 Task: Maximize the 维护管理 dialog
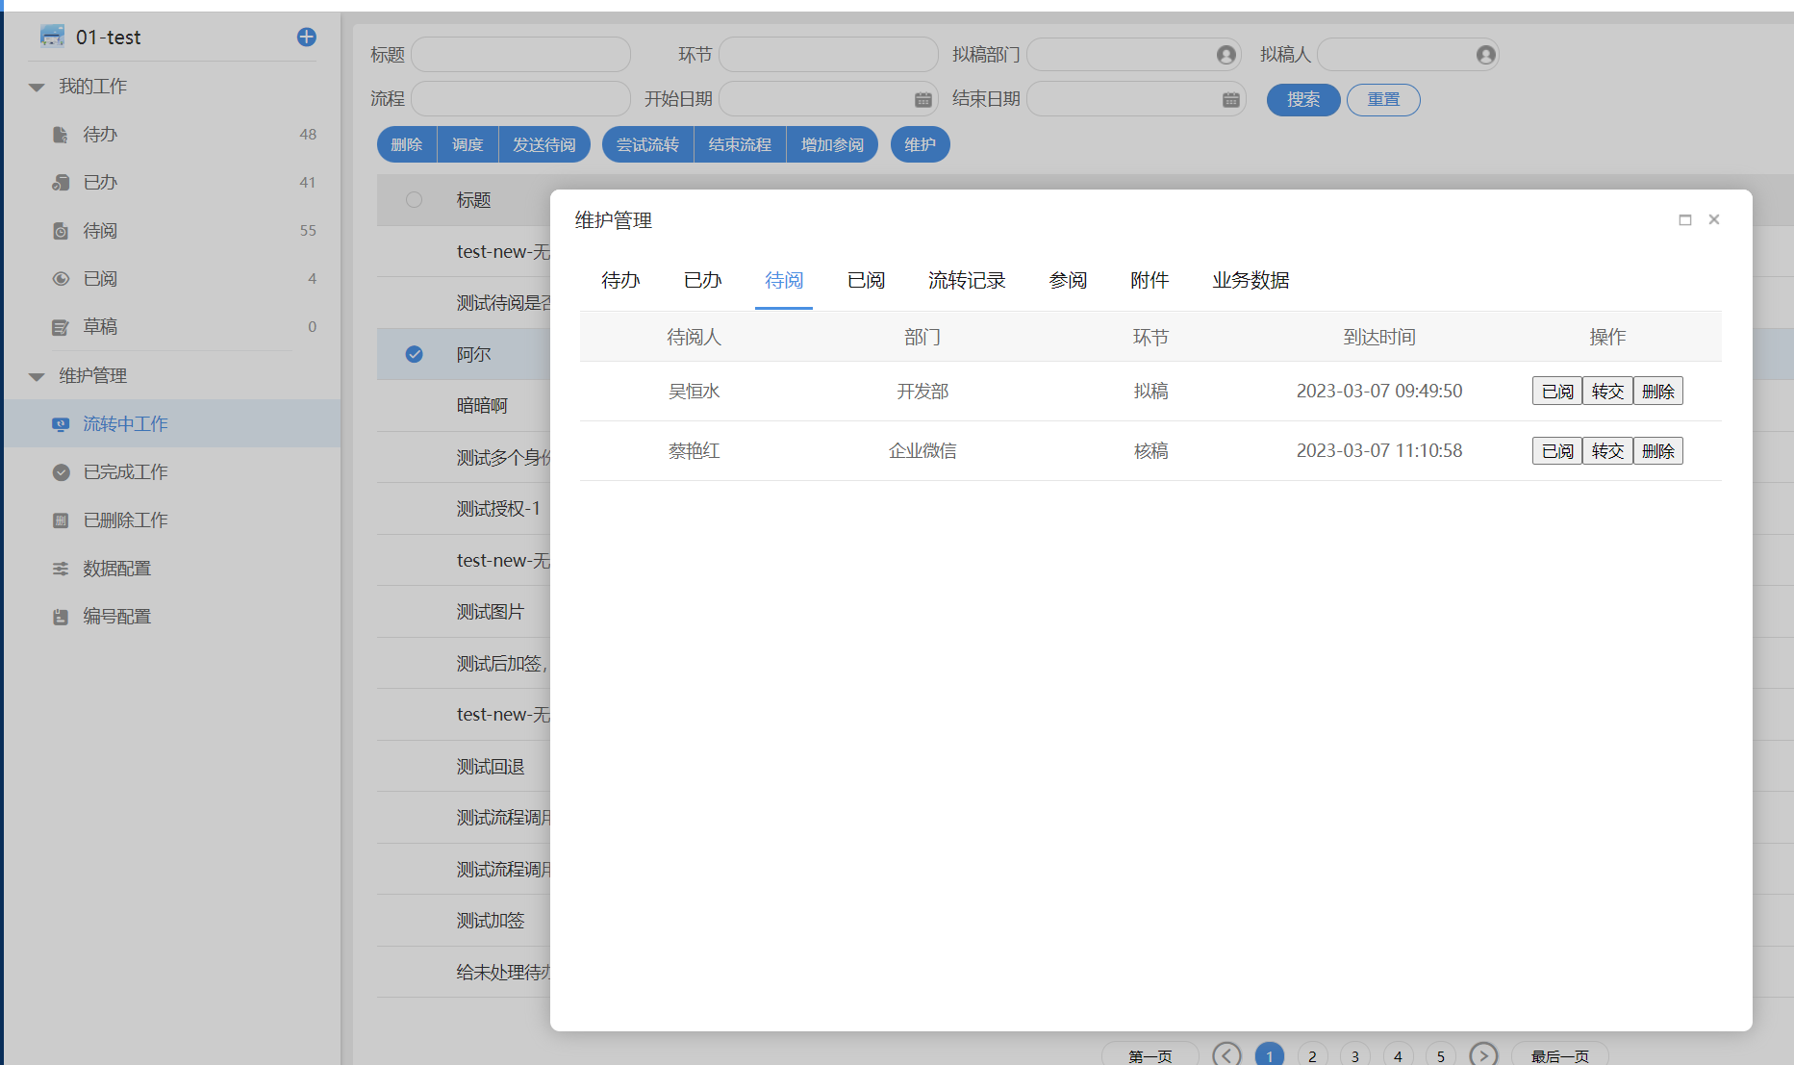[x=1684, y=220]
